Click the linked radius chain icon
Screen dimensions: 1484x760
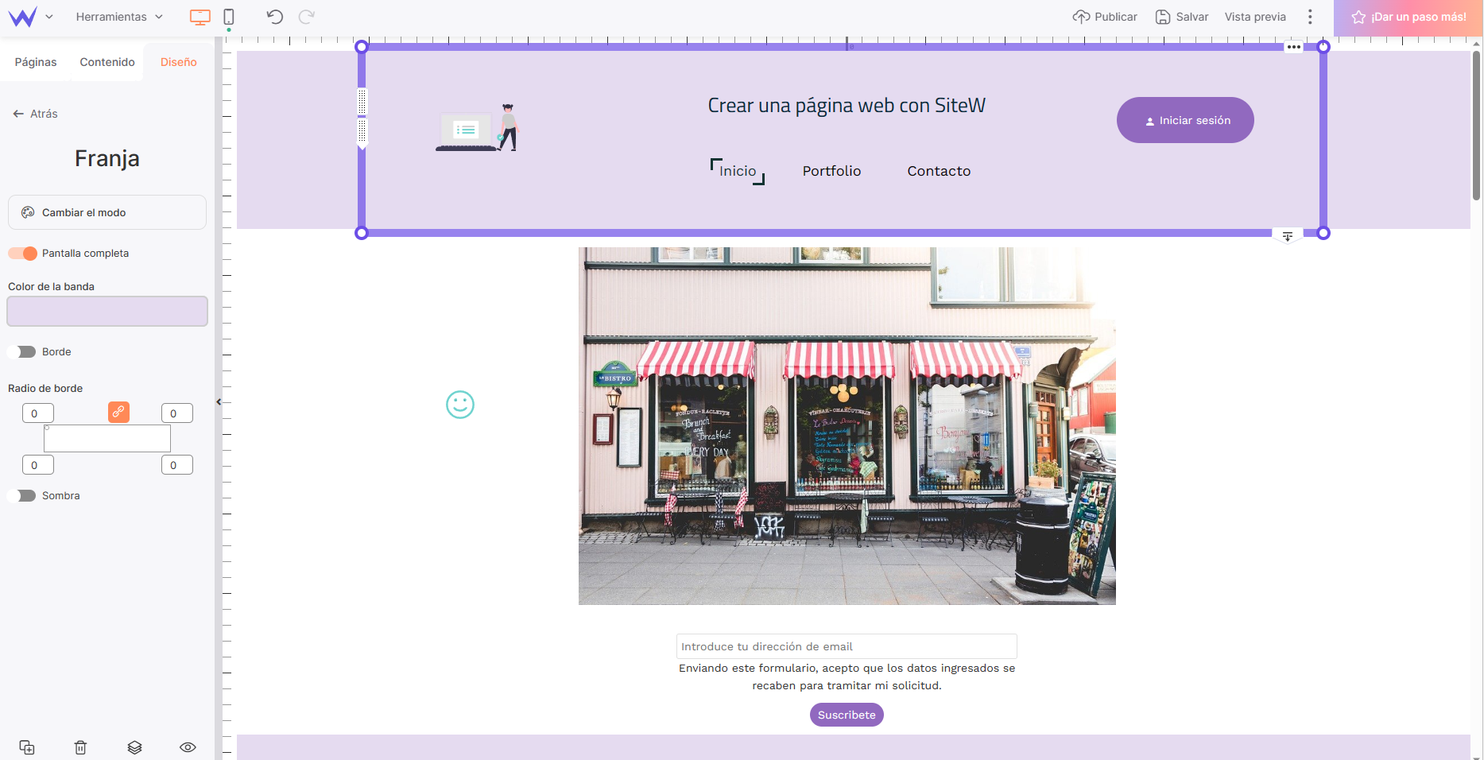tap(118, 412)
